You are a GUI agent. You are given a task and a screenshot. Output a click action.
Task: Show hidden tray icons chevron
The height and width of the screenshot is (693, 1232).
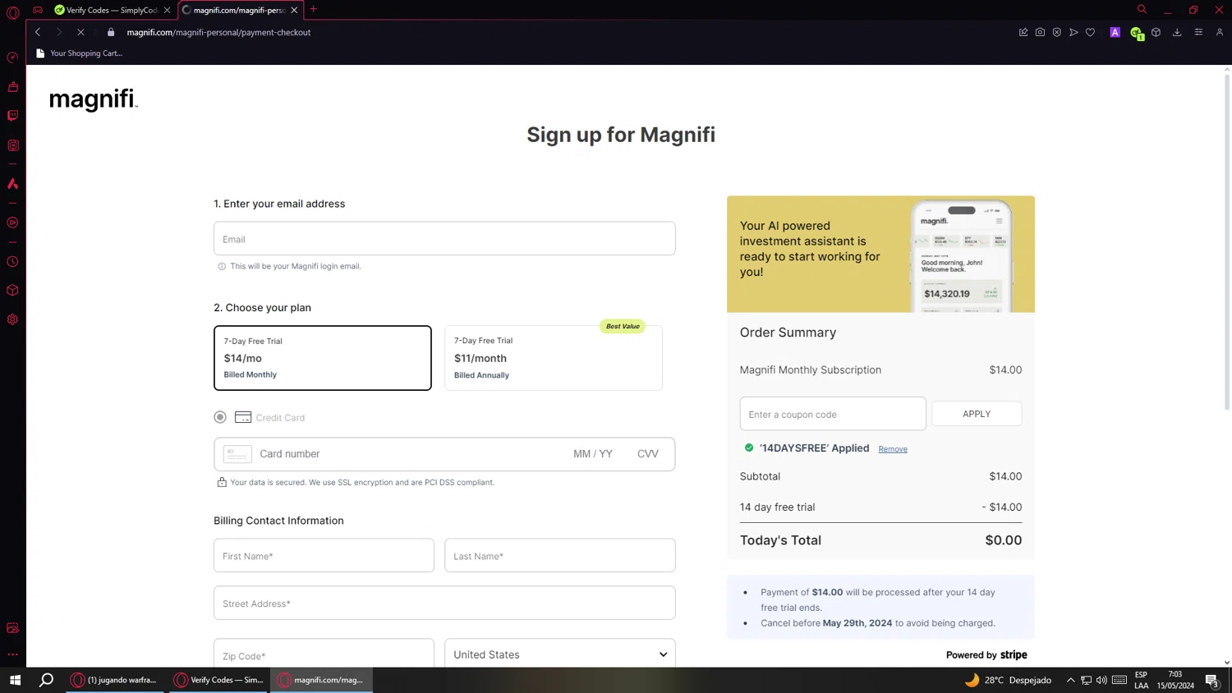tap(1070, 680)
